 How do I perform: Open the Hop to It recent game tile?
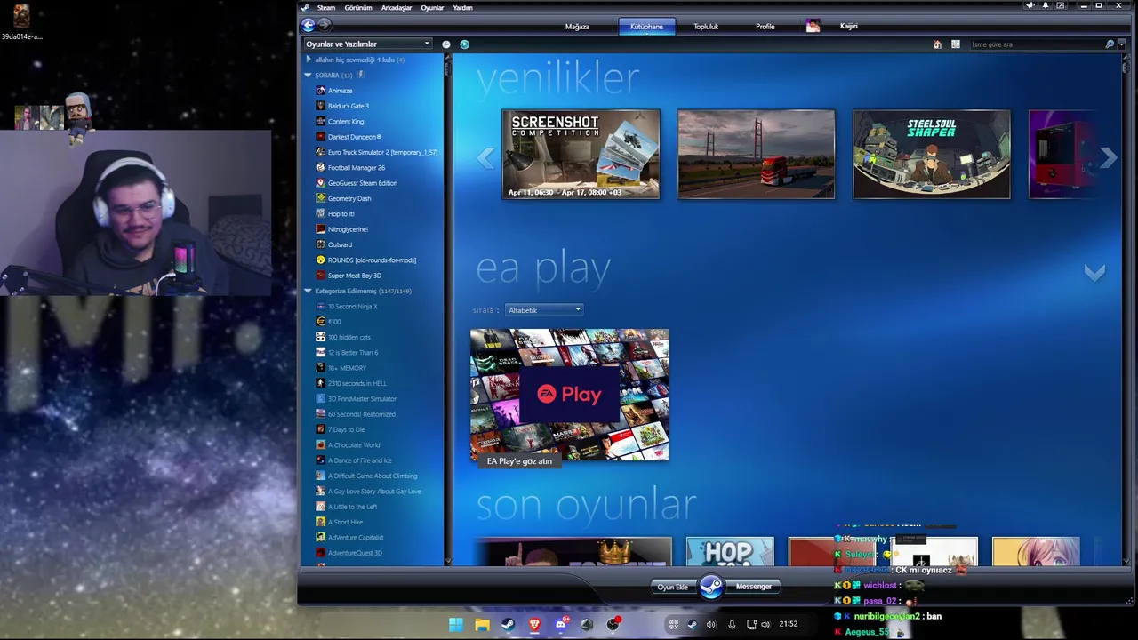pos(730,552)
